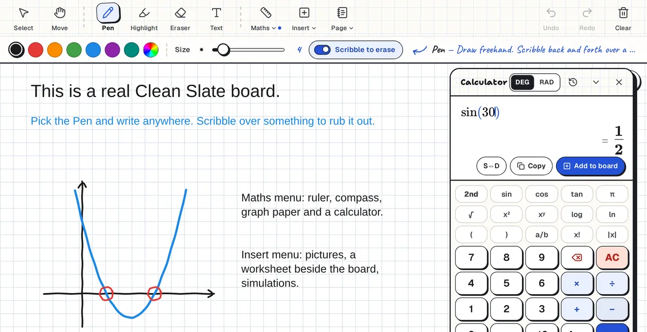Tap digit 5 on the calculator
The image size is (647, 332).
(x=506, y=283)
